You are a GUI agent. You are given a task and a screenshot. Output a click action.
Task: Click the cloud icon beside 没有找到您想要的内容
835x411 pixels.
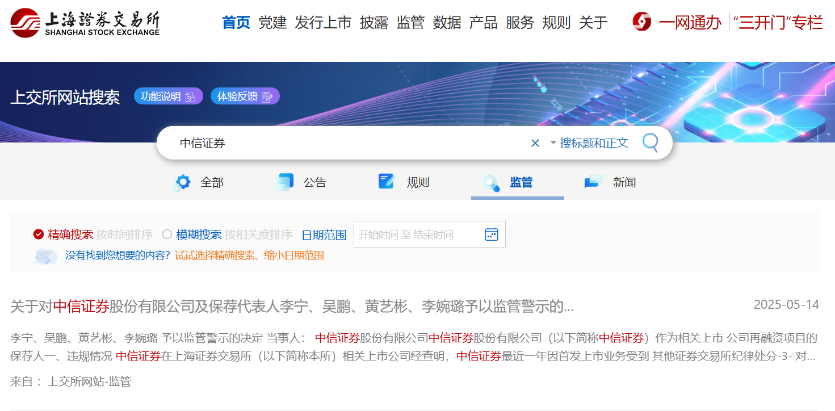click(x=45, y=256)
